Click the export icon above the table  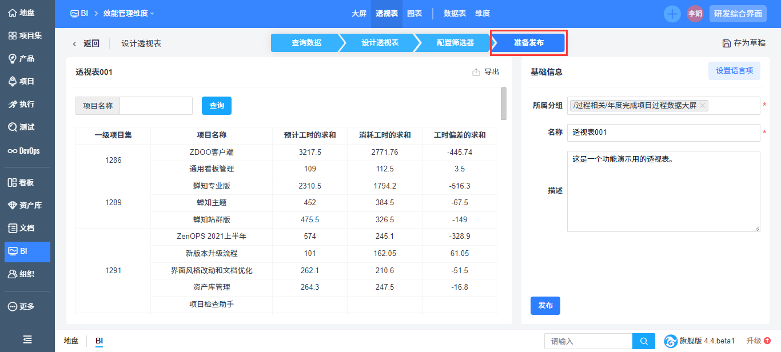click(x=476, y=72)
